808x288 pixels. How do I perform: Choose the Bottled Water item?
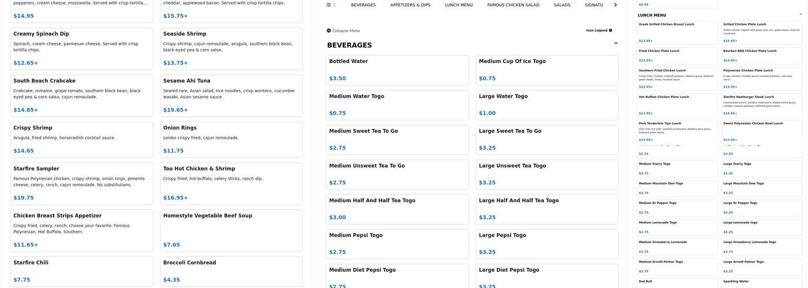tap(397, 70)
